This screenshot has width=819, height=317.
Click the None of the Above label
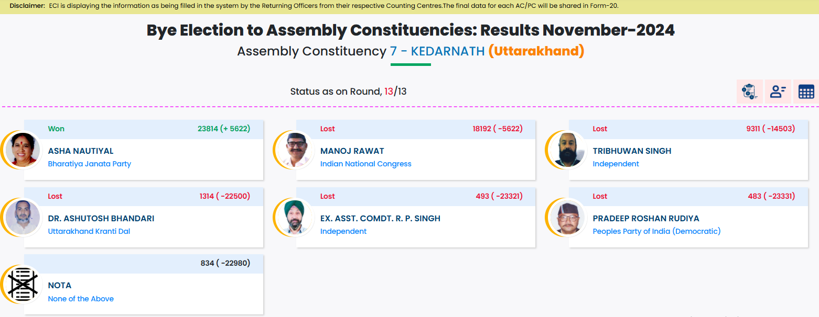[x=81, y=299]
